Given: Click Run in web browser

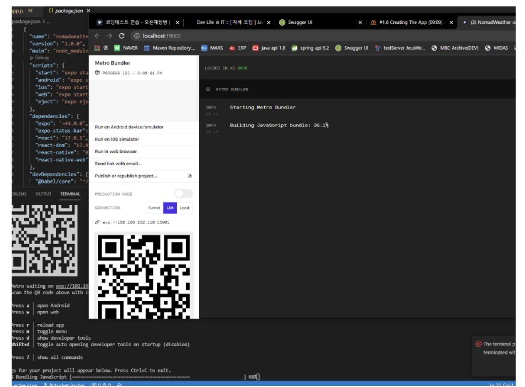Looking at the screenshot, I should click(x=143, y=151).
